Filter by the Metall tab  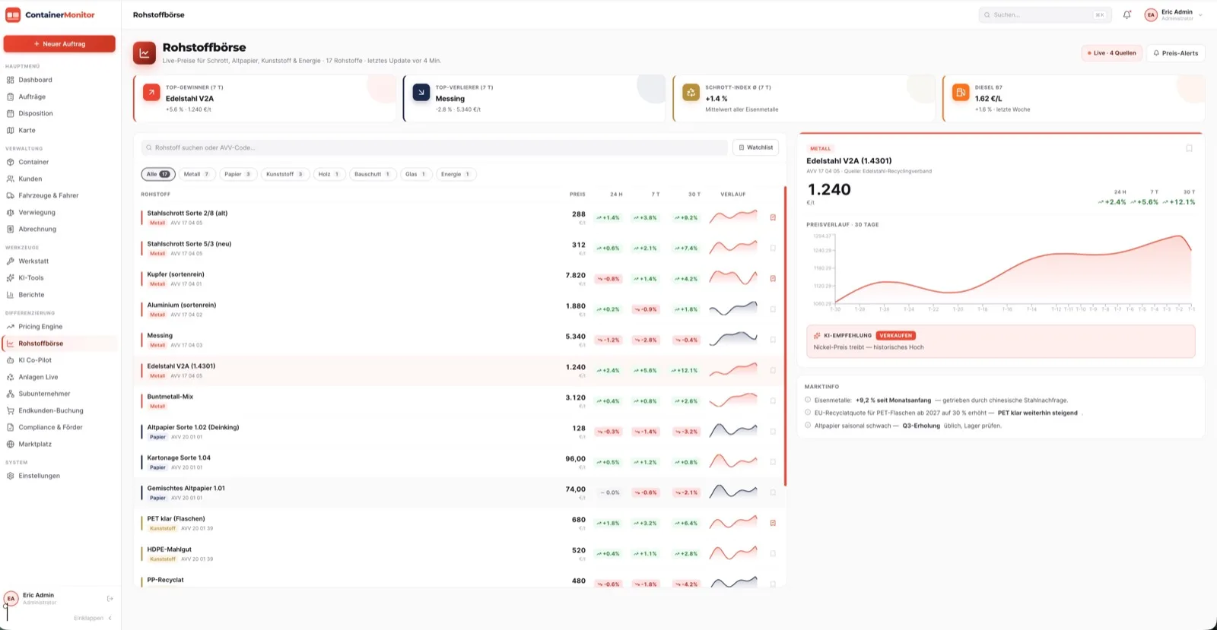[x=196, y=174]
